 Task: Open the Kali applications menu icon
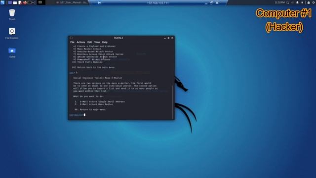(2, 2)
